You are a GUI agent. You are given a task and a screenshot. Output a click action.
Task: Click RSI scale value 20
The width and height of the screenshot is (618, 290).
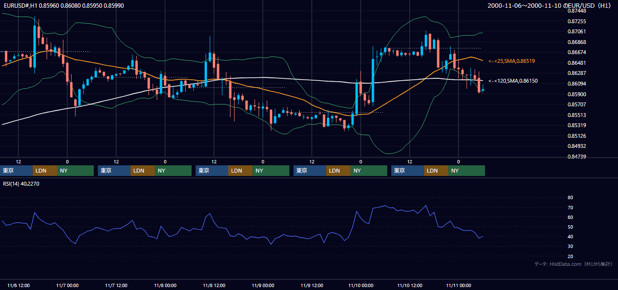570,256
